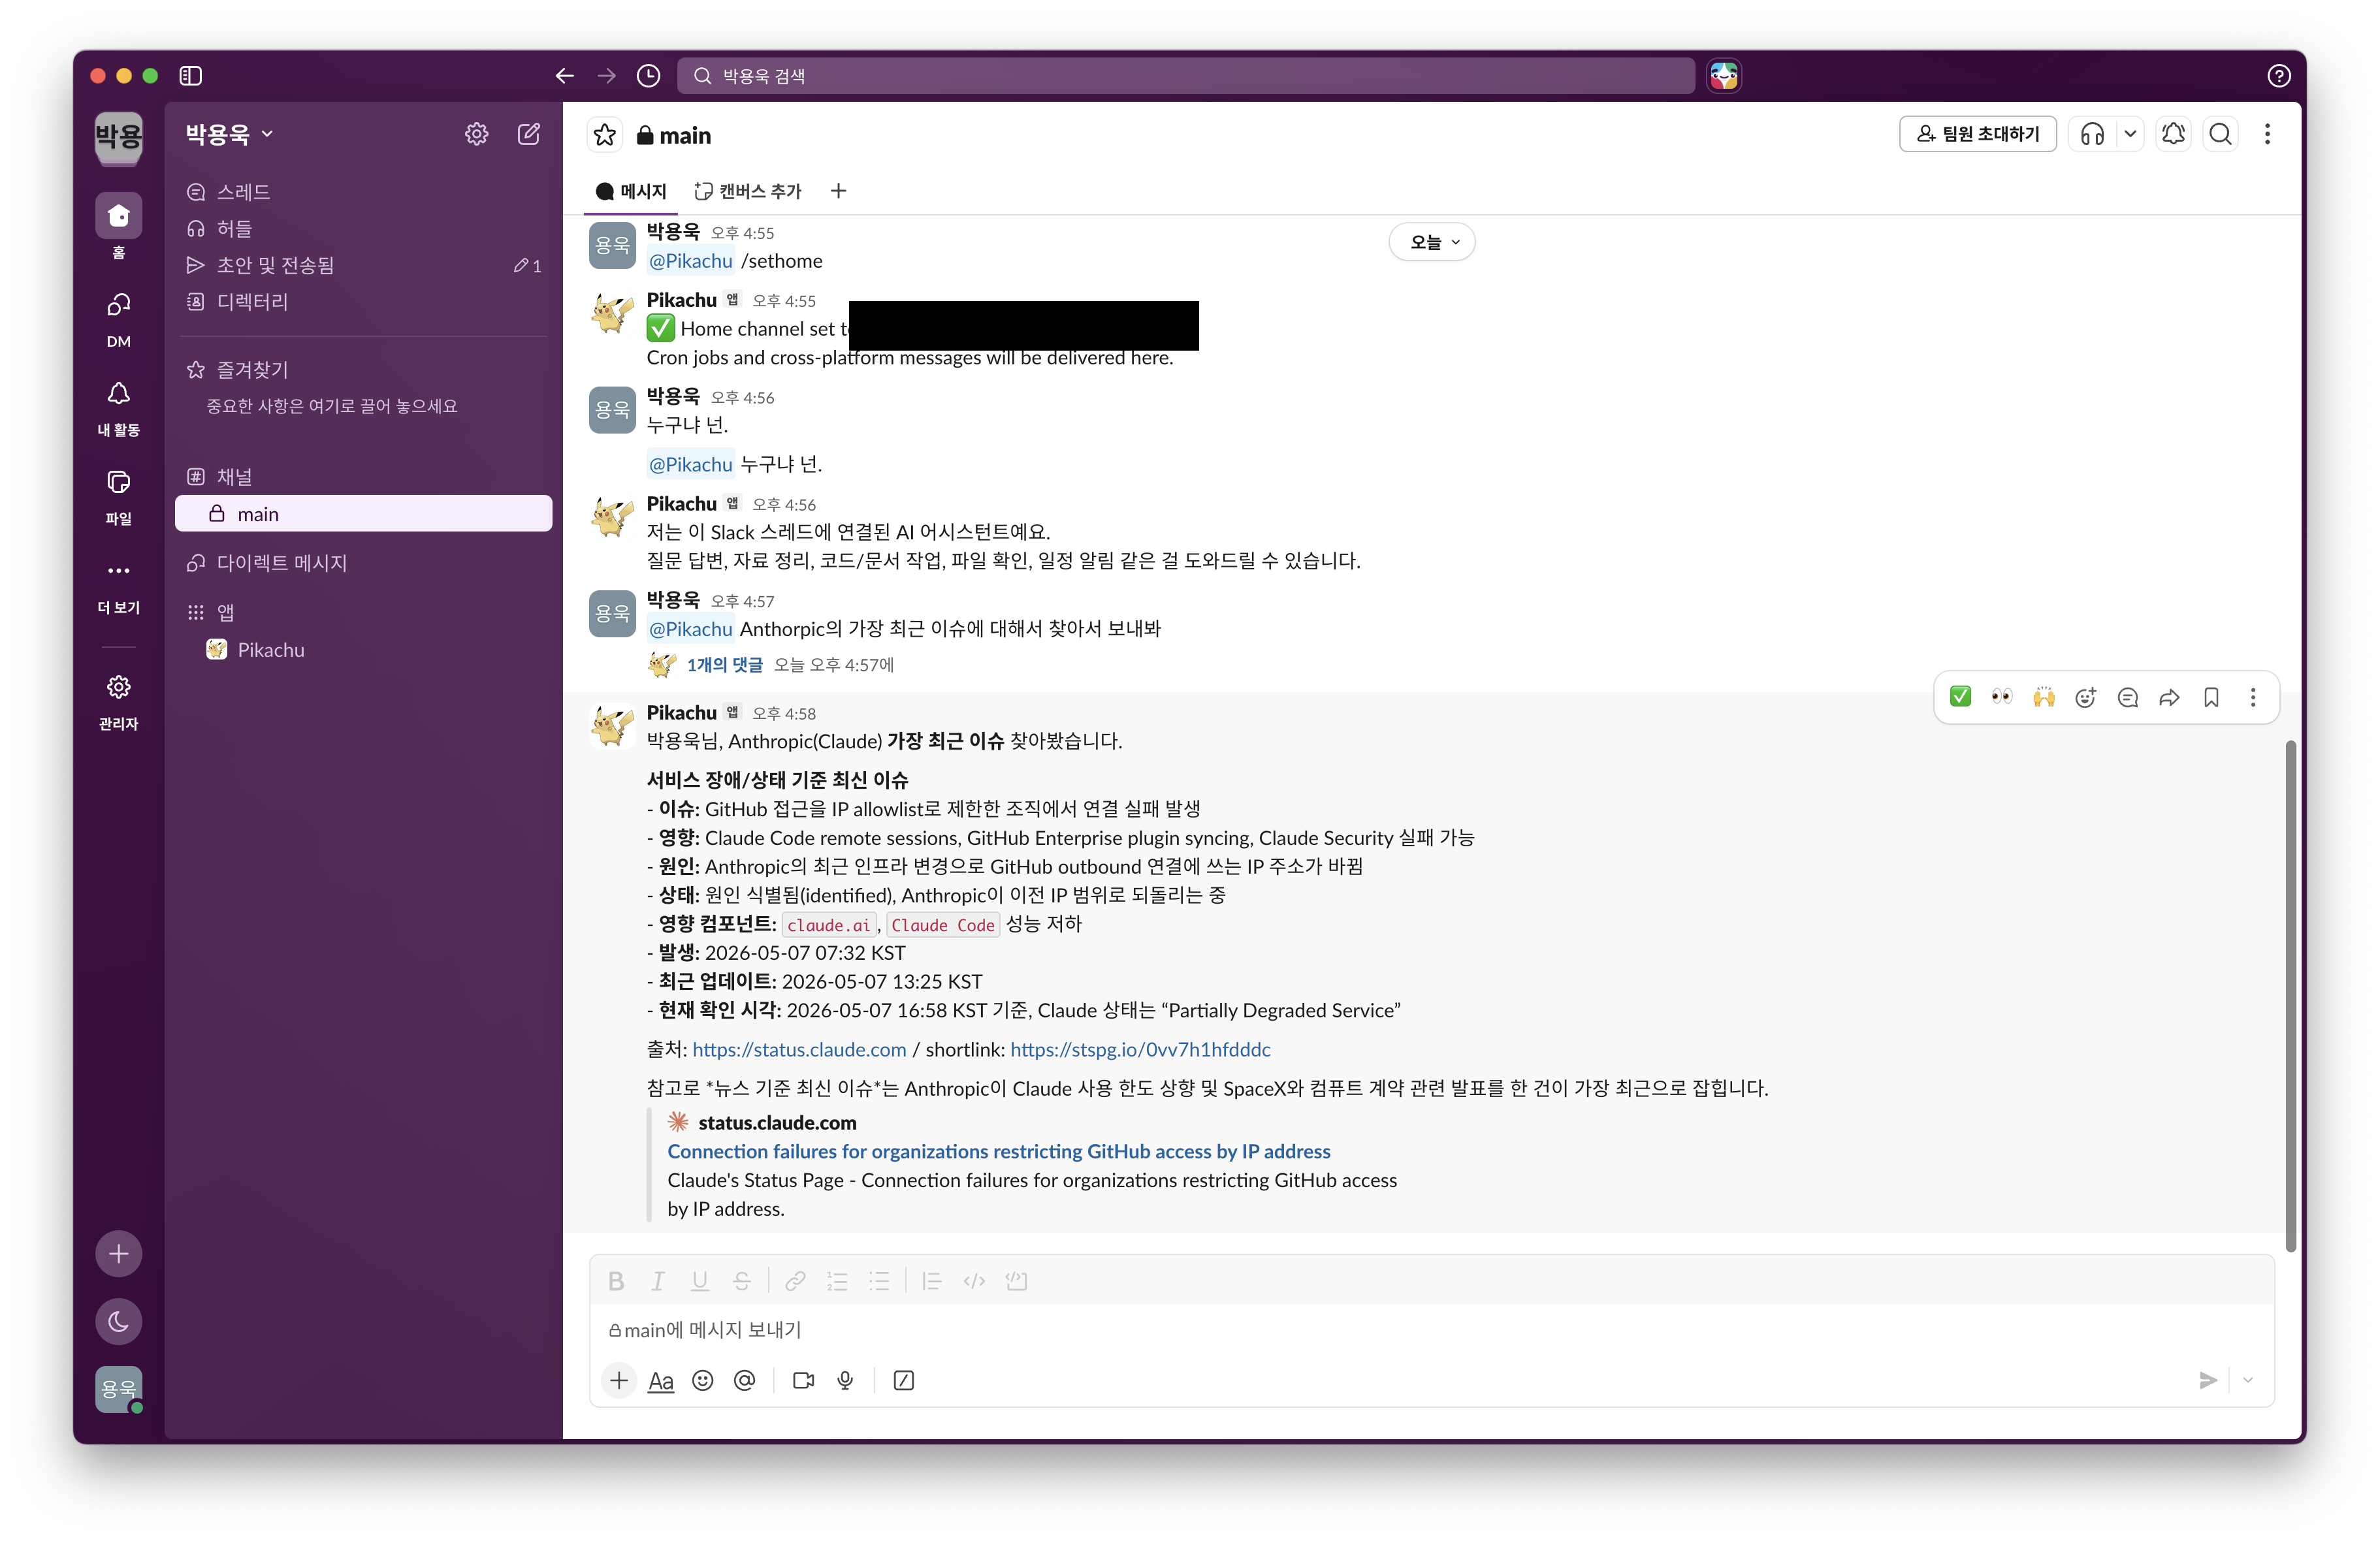Image resolution: width=2380 pixels, height=1541 pixels.
Task: React with the raised hands emoji
Action: 2044,697
